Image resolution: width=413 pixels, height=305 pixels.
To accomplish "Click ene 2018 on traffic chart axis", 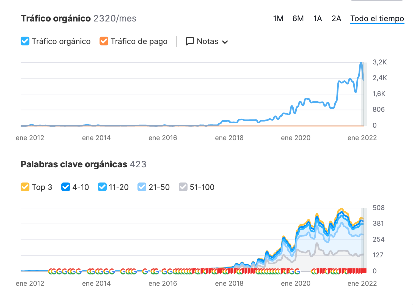I will [229, 138].
